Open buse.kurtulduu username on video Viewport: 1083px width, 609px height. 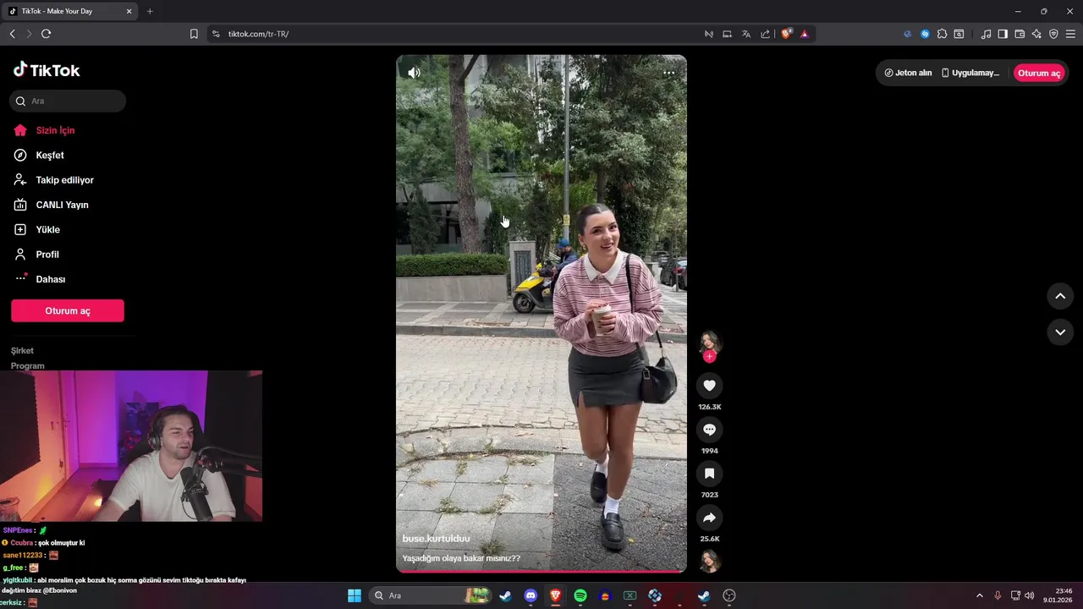point(436,539)
